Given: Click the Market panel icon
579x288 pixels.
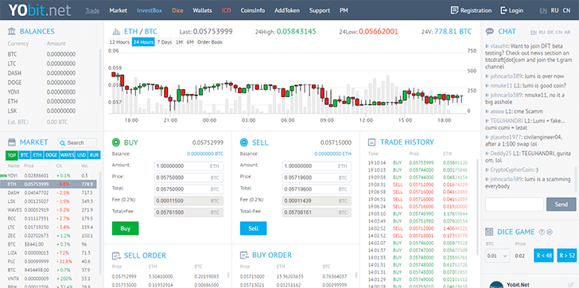Looking at the screenshot, I should [x=12, y=142].
